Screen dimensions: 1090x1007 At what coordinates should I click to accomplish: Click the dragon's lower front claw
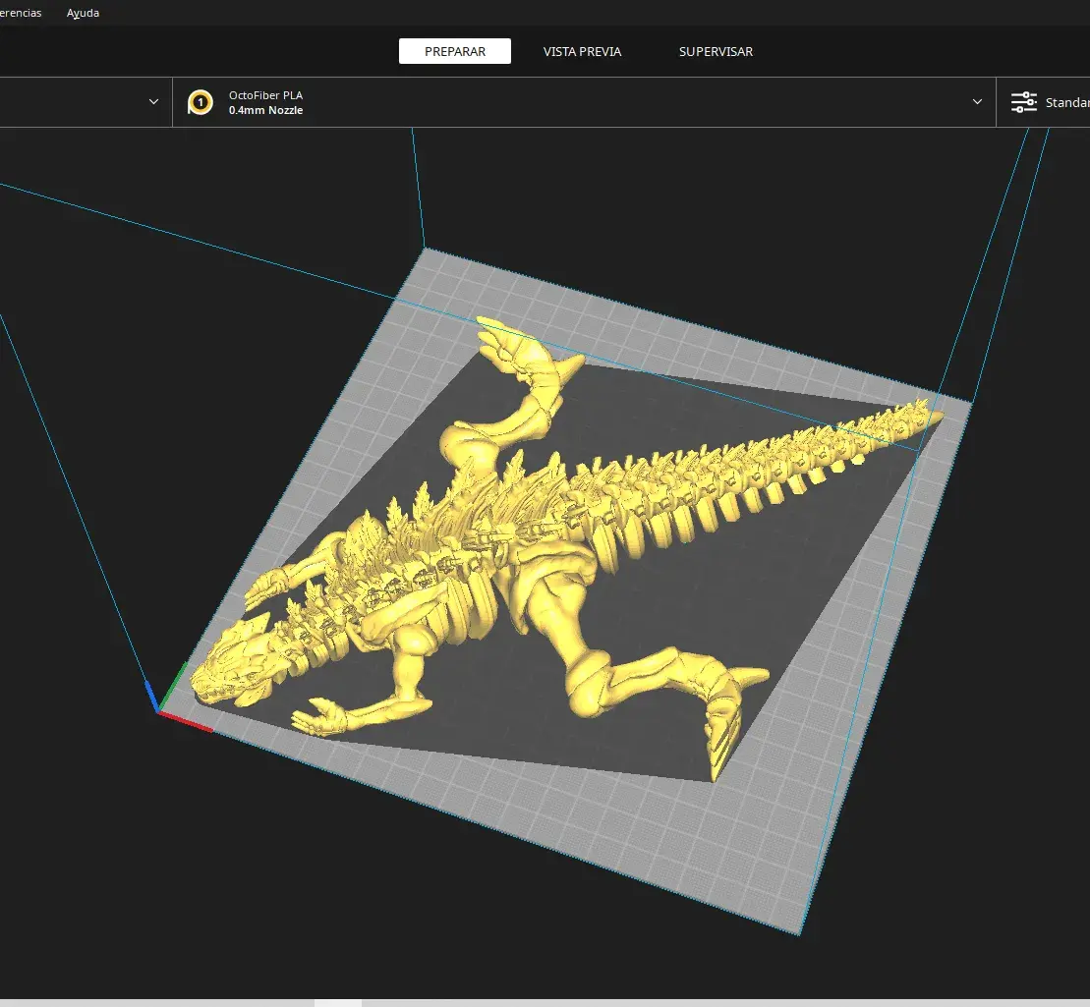coord(324,716)
